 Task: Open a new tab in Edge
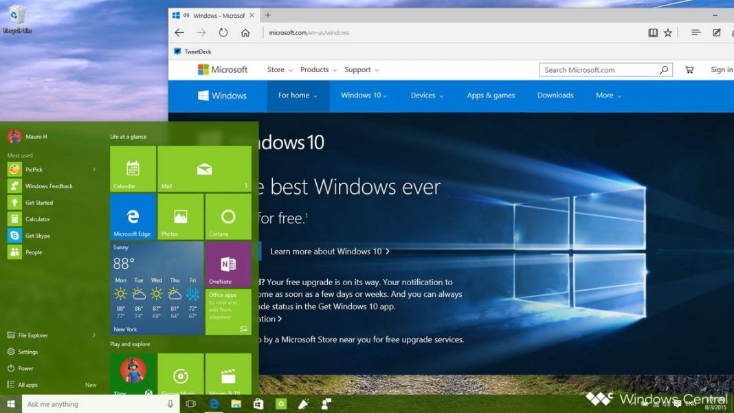pyautogui.click(x=268, y=15)
